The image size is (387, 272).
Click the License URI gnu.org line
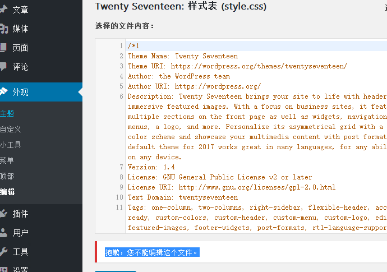click(232, 187)
